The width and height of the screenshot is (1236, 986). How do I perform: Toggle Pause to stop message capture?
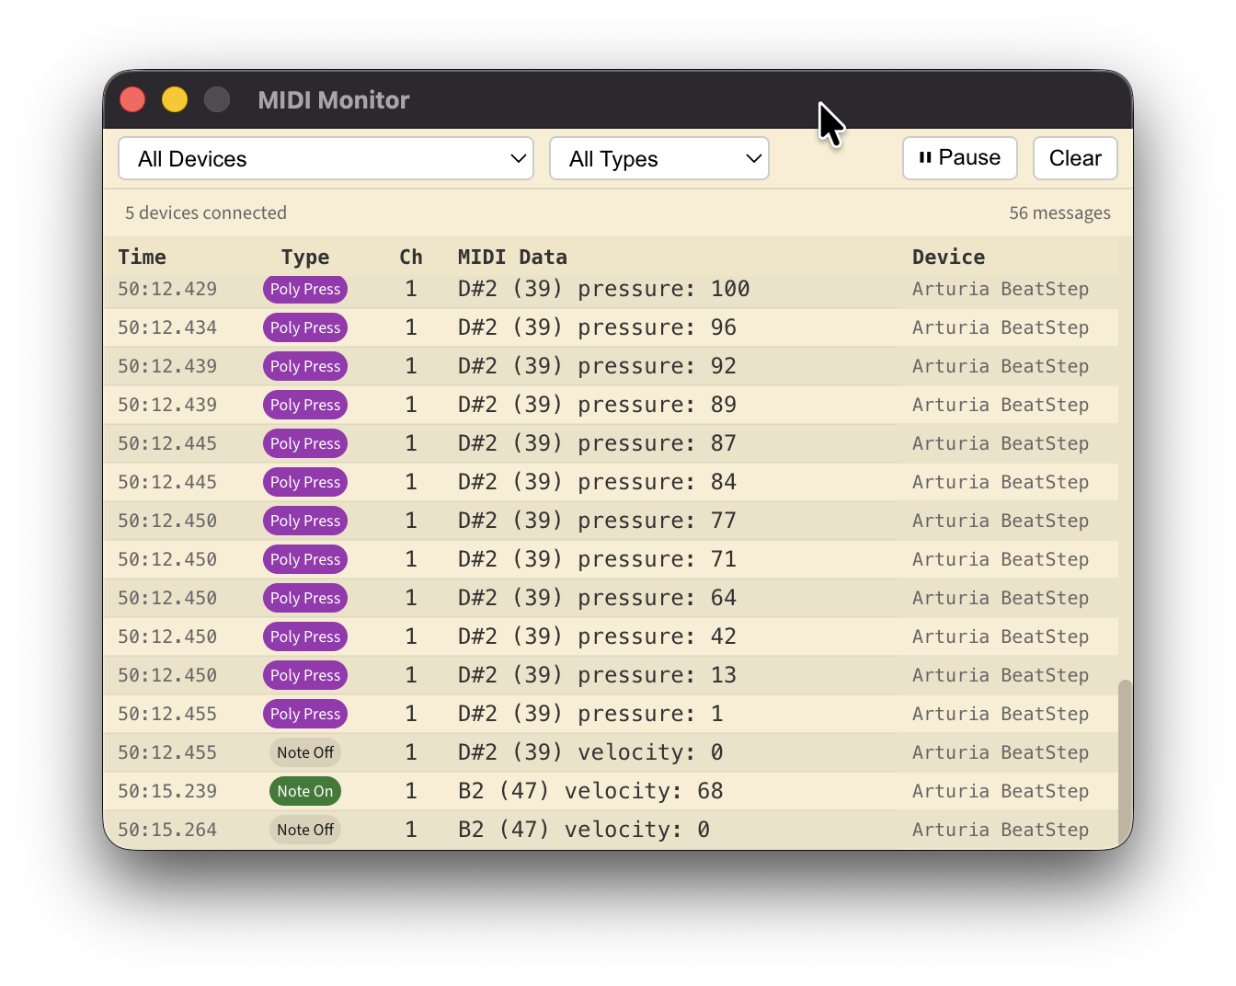tap(960, 157)
